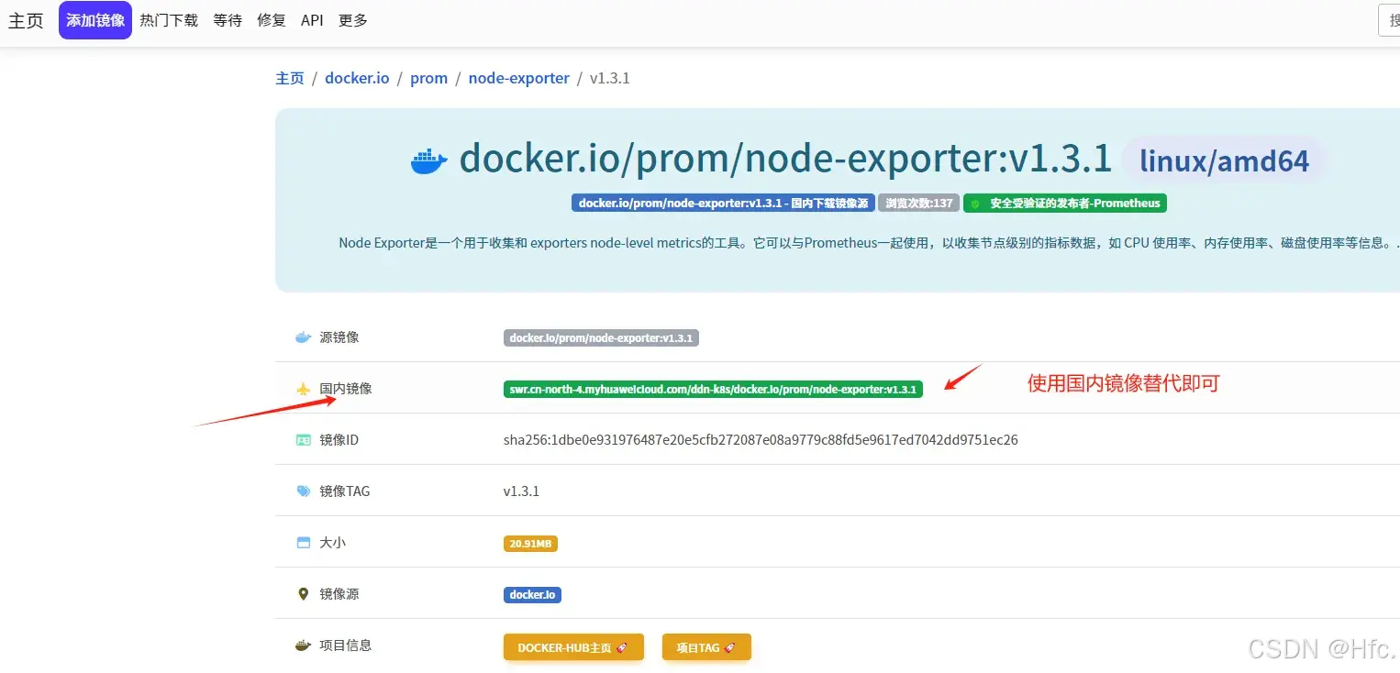Screen dimensions: 1400x673
Task: Click the 大小 row label
Action: point(332,543)
